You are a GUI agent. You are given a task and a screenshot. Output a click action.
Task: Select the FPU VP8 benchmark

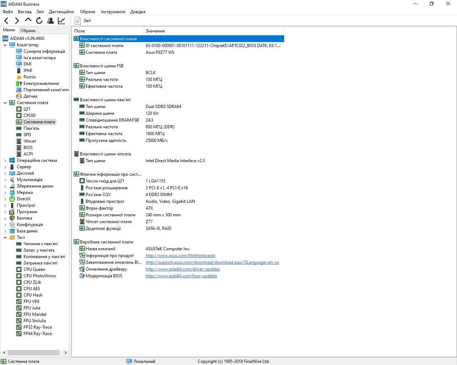click(28, 301)
